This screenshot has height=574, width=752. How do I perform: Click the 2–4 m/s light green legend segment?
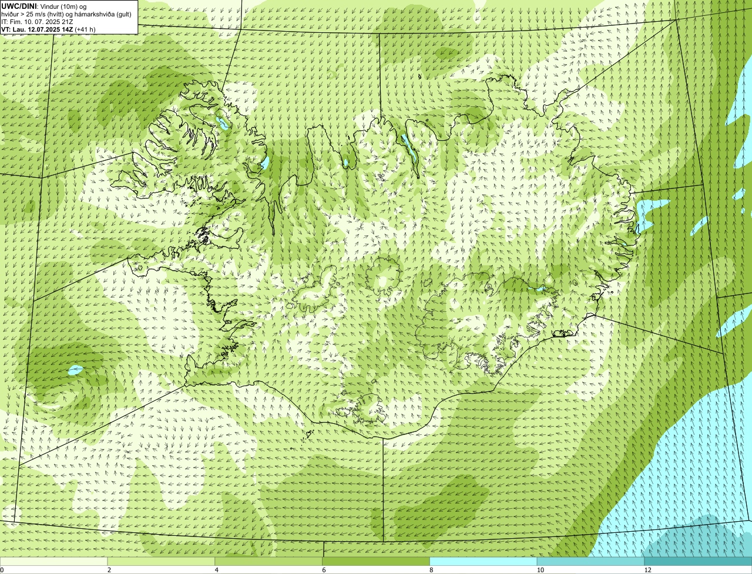pyautogui.click(x=162, y=562)
